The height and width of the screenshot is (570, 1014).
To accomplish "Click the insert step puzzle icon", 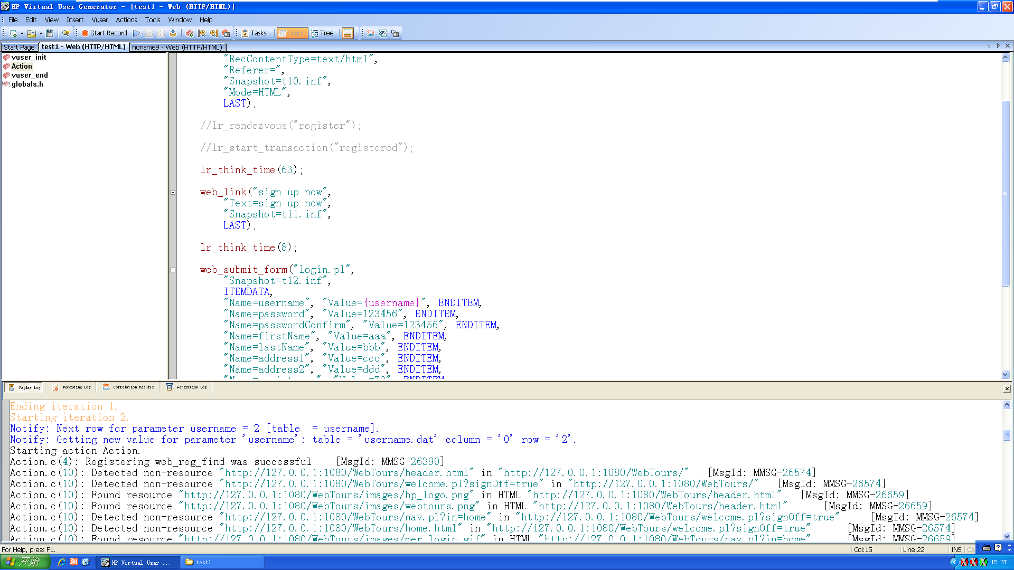I will click(x=190, y=33).
